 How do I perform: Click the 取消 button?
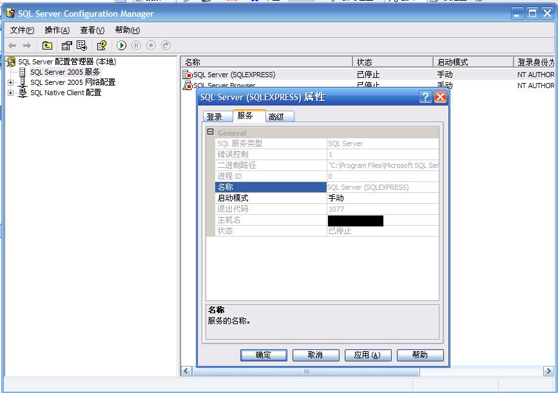click(x=316, y=355)
